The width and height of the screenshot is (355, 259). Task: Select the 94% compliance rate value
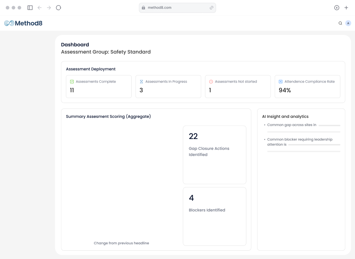285,90
